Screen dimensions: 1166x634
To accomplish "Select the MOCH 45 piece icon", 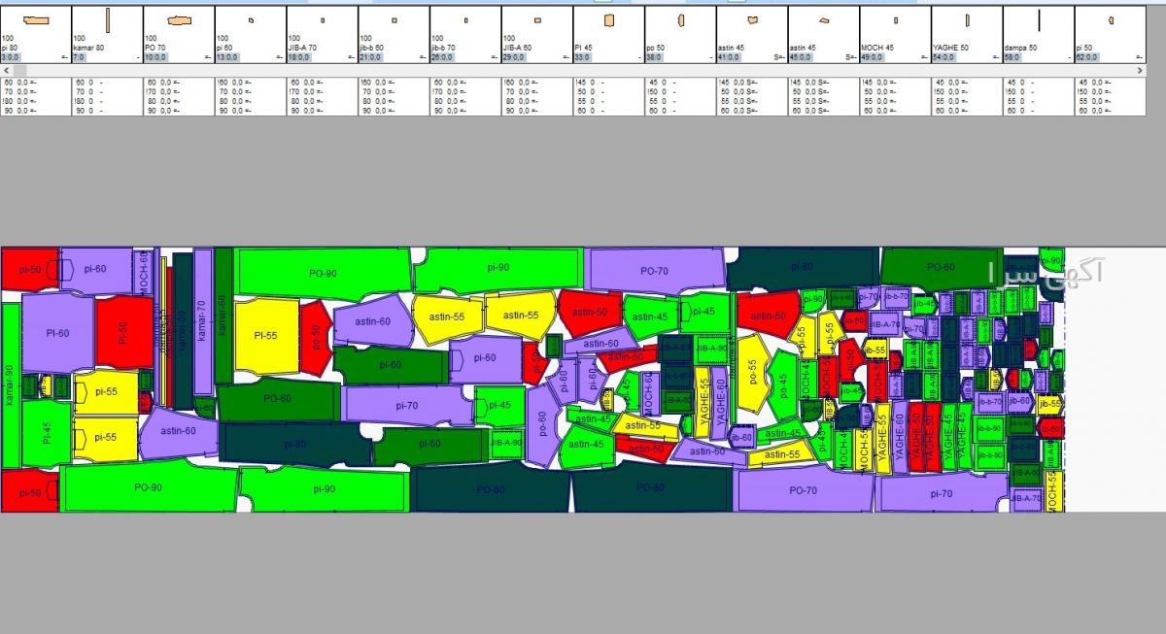I will 896,20.
